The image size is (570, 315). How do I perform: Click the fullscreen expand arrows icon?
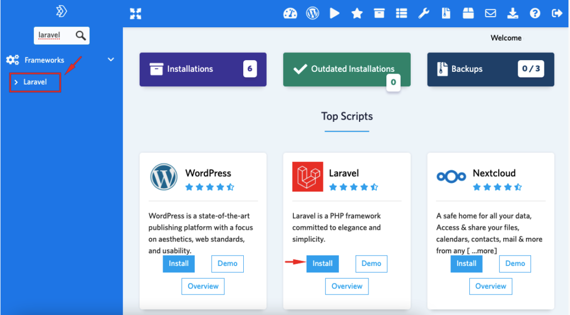[136, 14]
